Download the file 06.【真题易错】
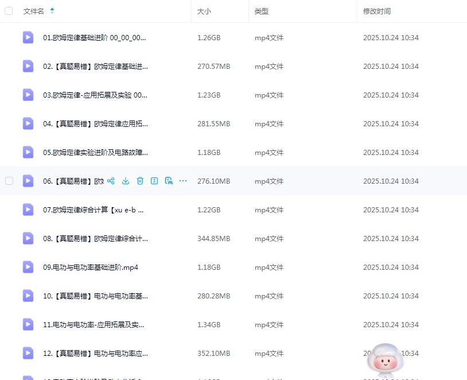Screen dimensions: 467x380 click(x=126, y=181)
